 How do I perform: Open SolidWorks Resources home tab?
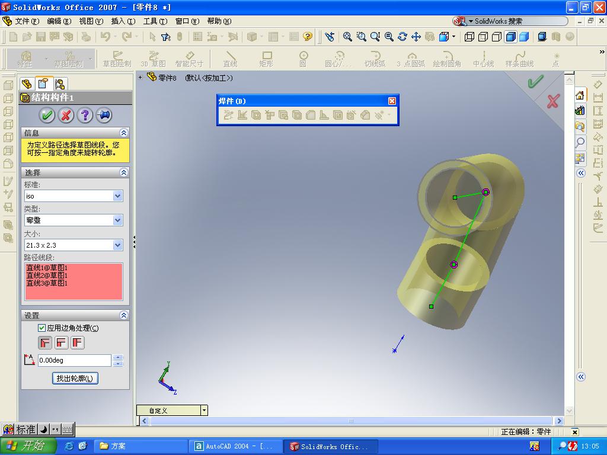click(x=580, y=95)
